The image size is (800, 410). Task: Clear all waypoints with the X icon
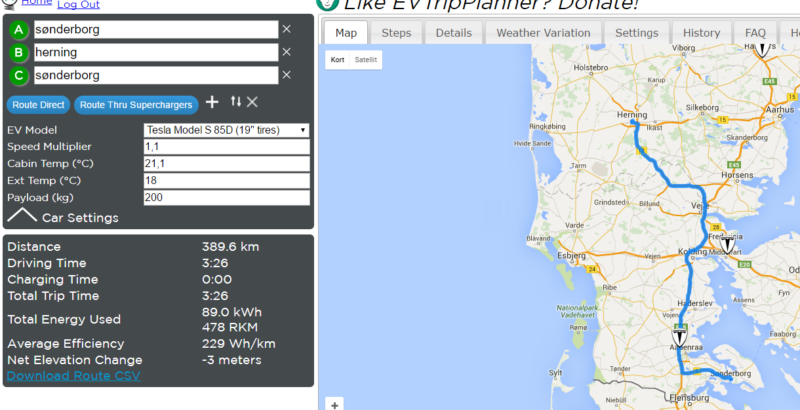252,102
